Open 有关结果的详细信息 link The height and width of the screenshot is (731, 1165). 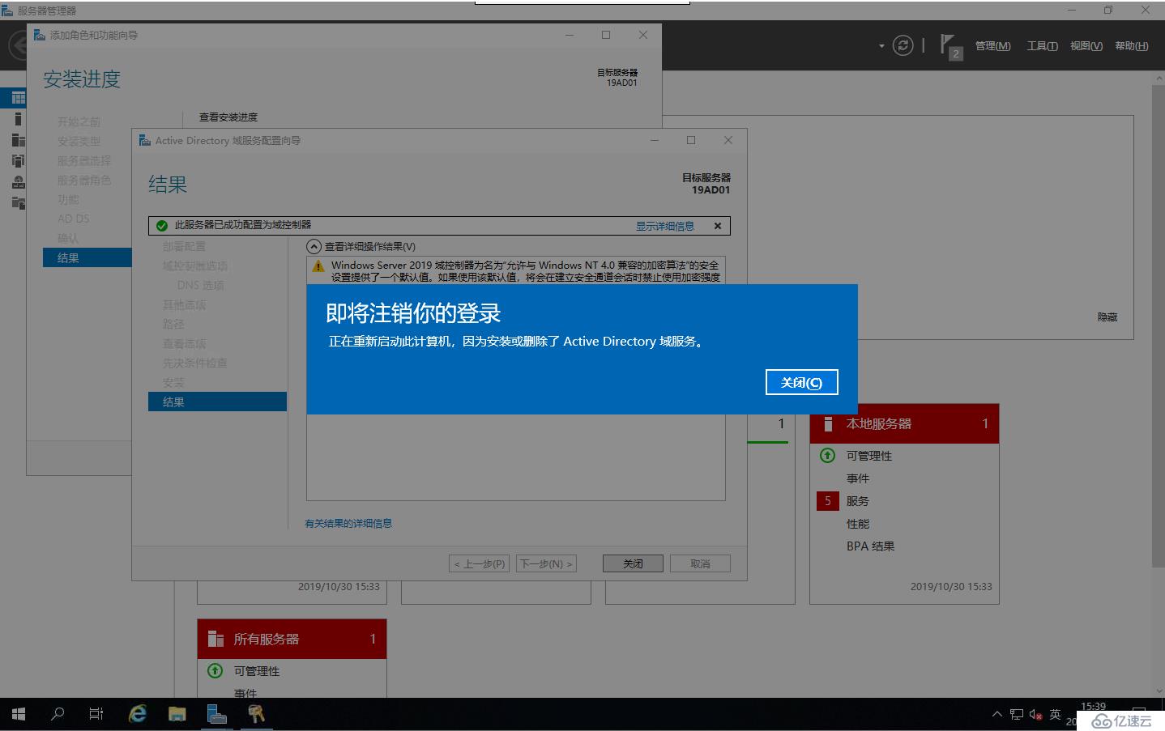coord(348,523)
